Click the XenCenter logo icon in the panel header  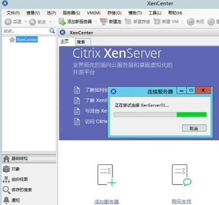click(x=63, y=32)
